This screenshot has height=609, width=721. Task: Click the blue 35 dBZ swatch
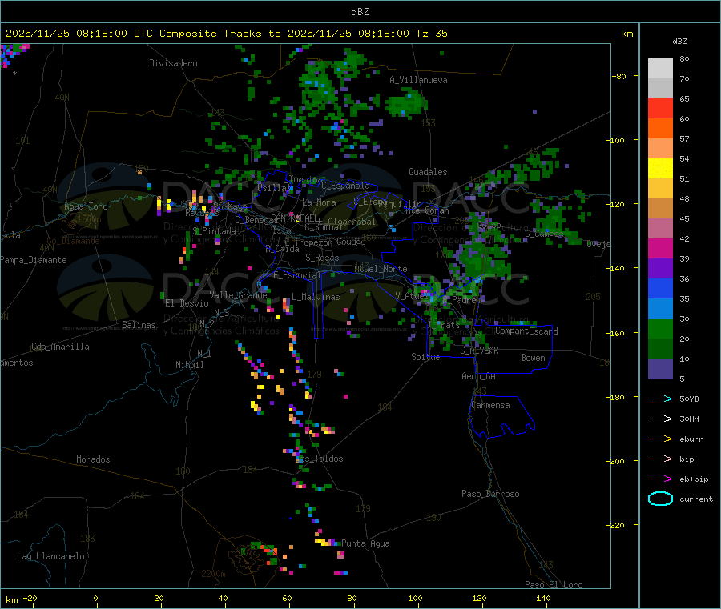[660, 288]
